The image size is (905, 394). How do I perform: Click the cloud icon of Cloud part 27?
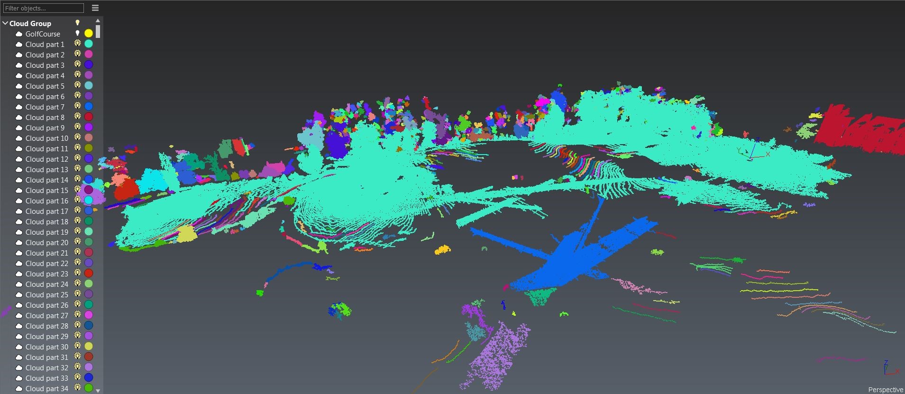pyautogui.click(x=19, y=316)
